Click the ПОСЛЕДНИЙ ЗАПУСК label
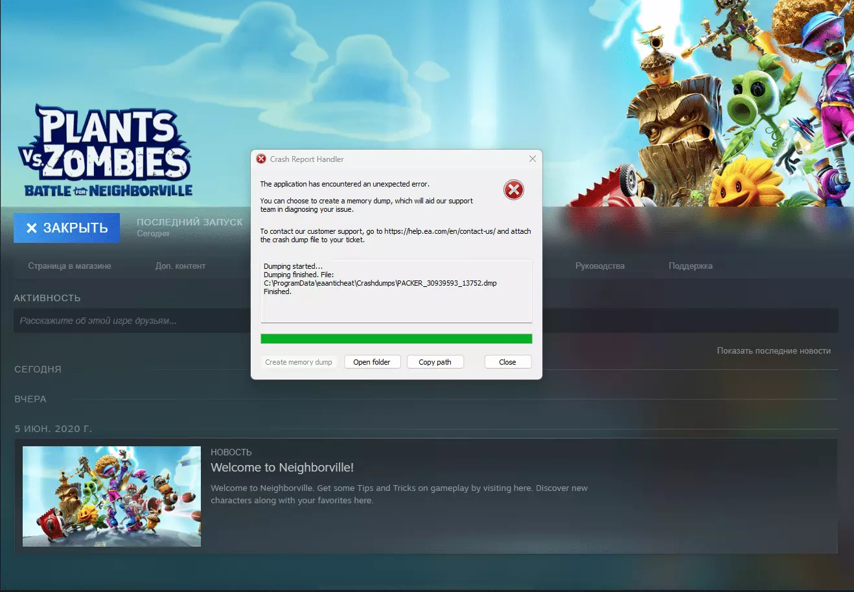Screen dimensions: 854x592 point(190,222)
